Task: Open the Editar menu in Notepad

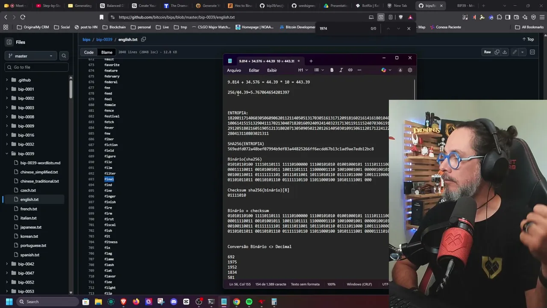Action: tap(254, 70)
